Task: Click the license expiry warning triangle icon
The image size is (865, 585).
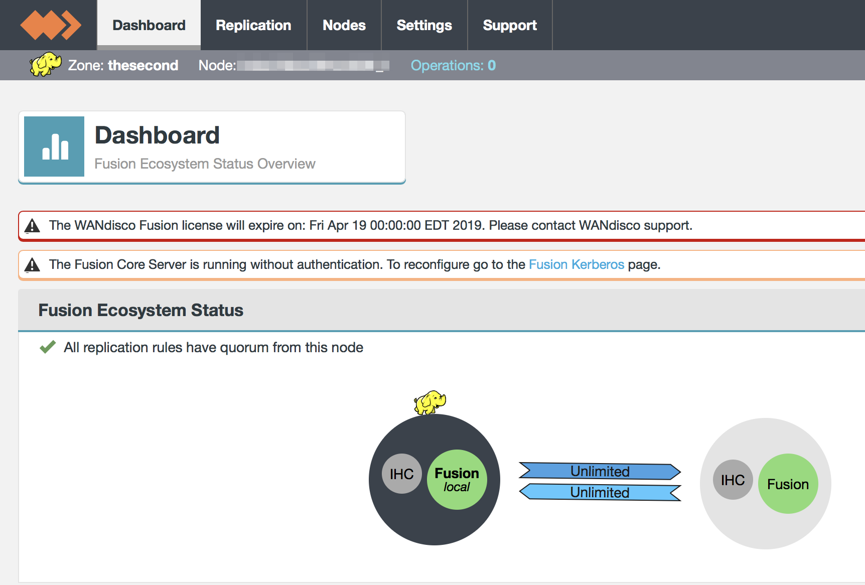Action: [x=32, y=226]
